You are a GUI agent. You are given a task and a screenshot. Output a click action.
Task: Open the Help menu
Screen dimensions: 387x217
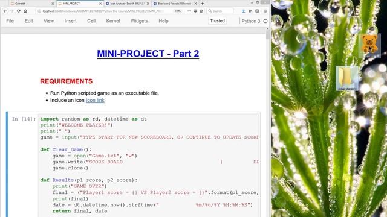(163, 21)
